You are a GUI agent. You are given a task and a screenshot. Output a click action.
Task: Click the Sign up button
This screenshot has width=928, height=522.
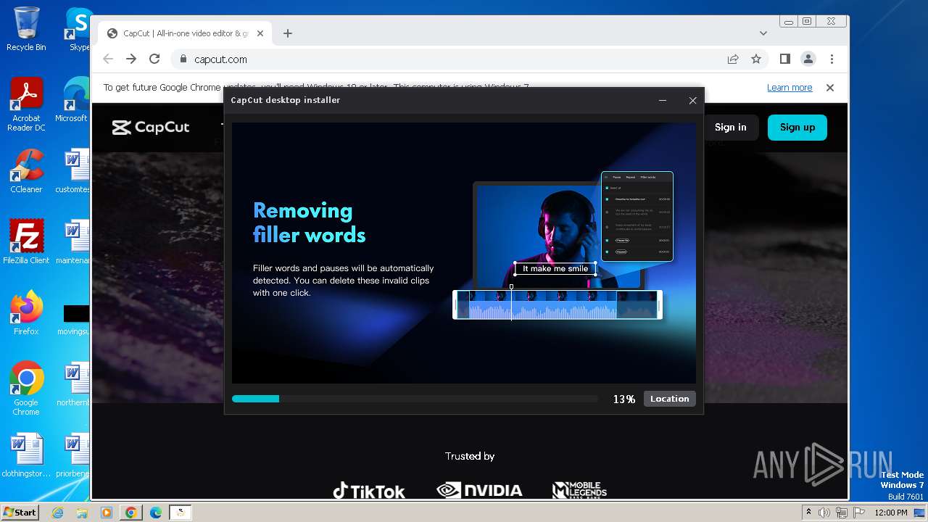[797, 127]
